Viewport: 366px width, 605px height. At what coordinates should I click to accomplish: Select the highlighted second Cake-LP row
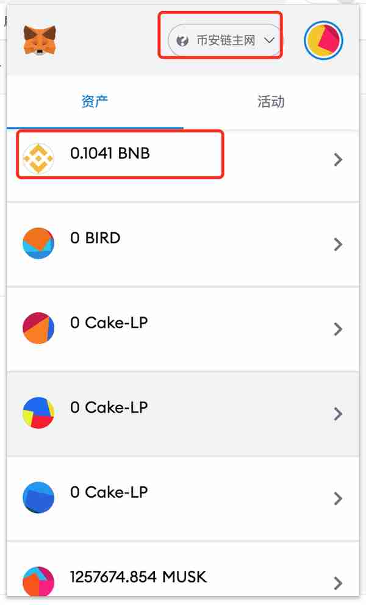pyautogui.click(x=183, y=413)
